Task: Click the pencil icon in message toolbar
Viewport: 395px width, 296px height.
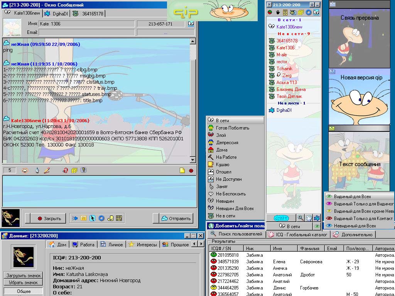Action: click(x=47, y=170)
